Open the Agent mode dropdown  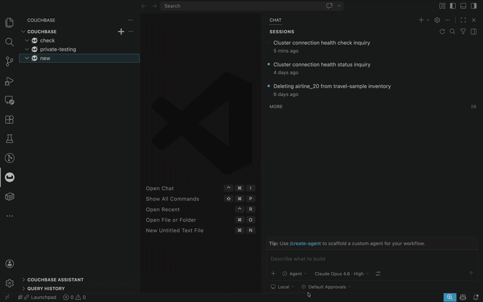[x=295, y=274]
